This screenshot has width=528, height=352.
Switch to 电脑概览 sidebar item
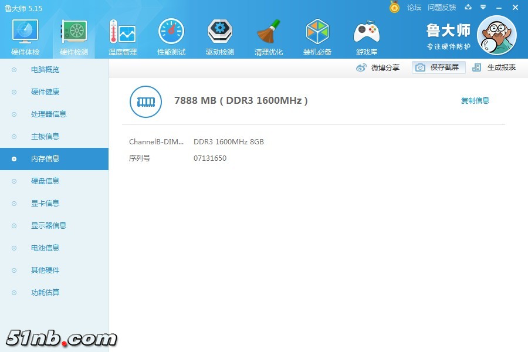45,70
